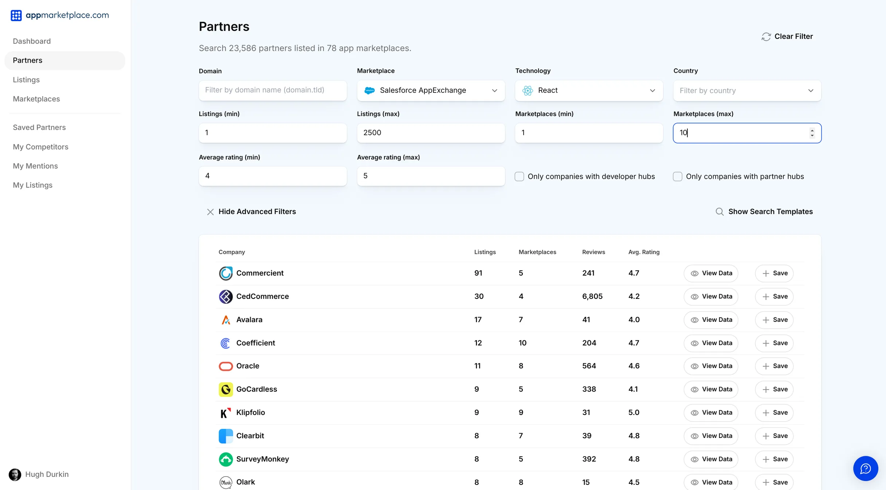886x490 pixels.
Task: Click the Reviews column header
Action: pyautogui.click(x=593, y=252)
